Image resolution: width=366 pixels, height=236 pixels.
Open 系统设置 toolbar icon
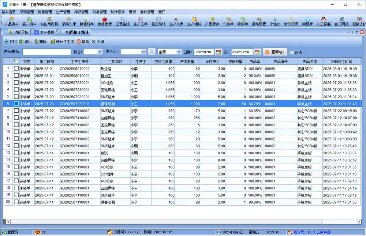259,21
